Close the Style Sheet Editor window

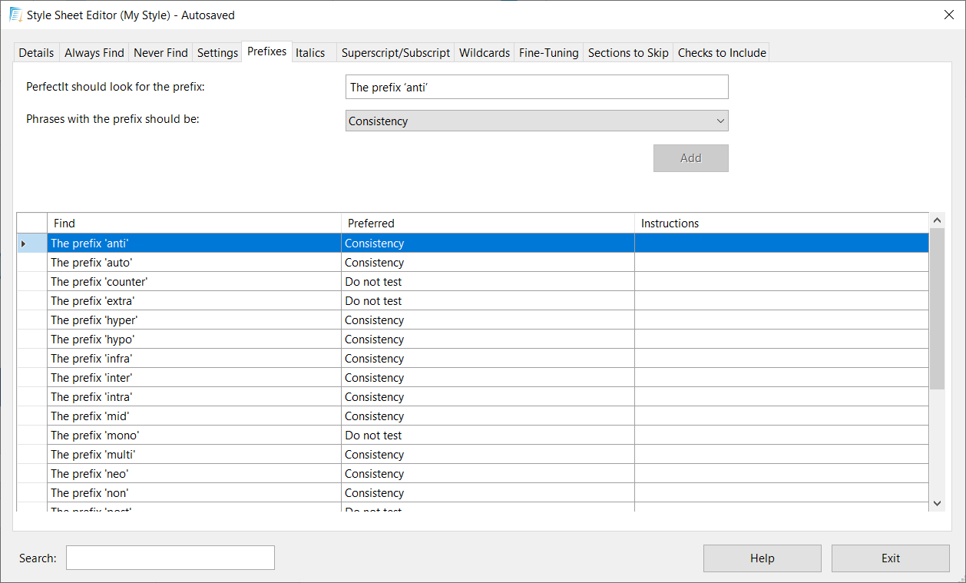click(948, 15)
